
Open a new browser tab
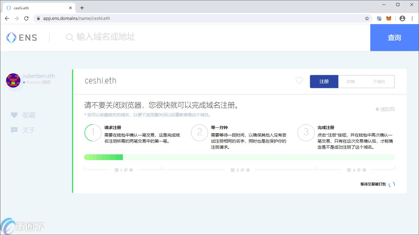pyautogui.click(x=82, y=8)
